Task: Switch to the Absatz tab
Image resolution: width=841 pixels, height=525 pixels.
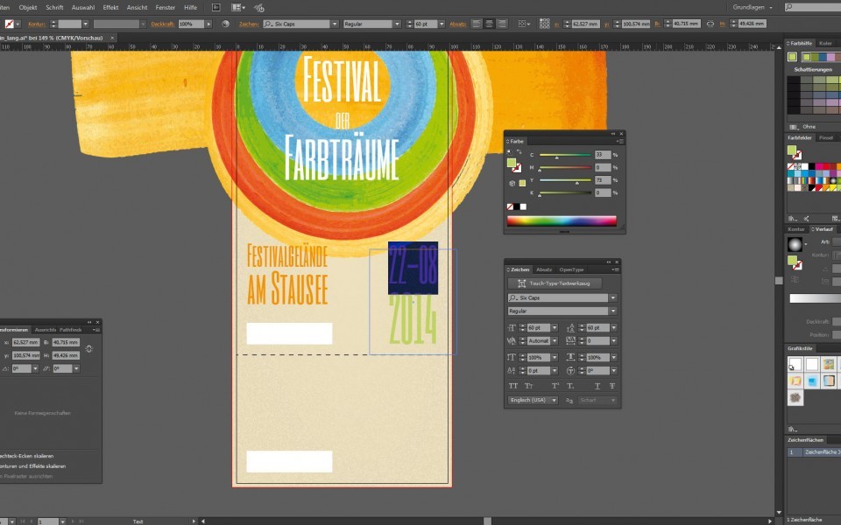Action: [x=544, y=269]
